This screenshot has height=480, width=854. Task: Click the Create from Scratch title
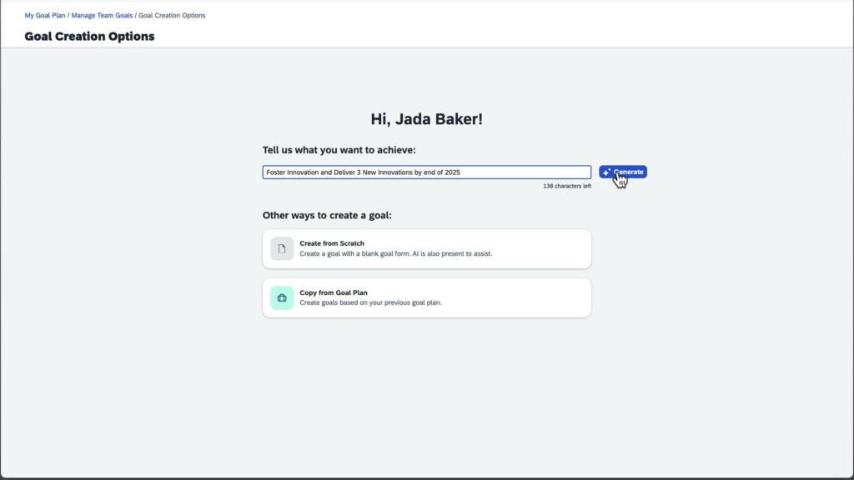click(332, 243)
